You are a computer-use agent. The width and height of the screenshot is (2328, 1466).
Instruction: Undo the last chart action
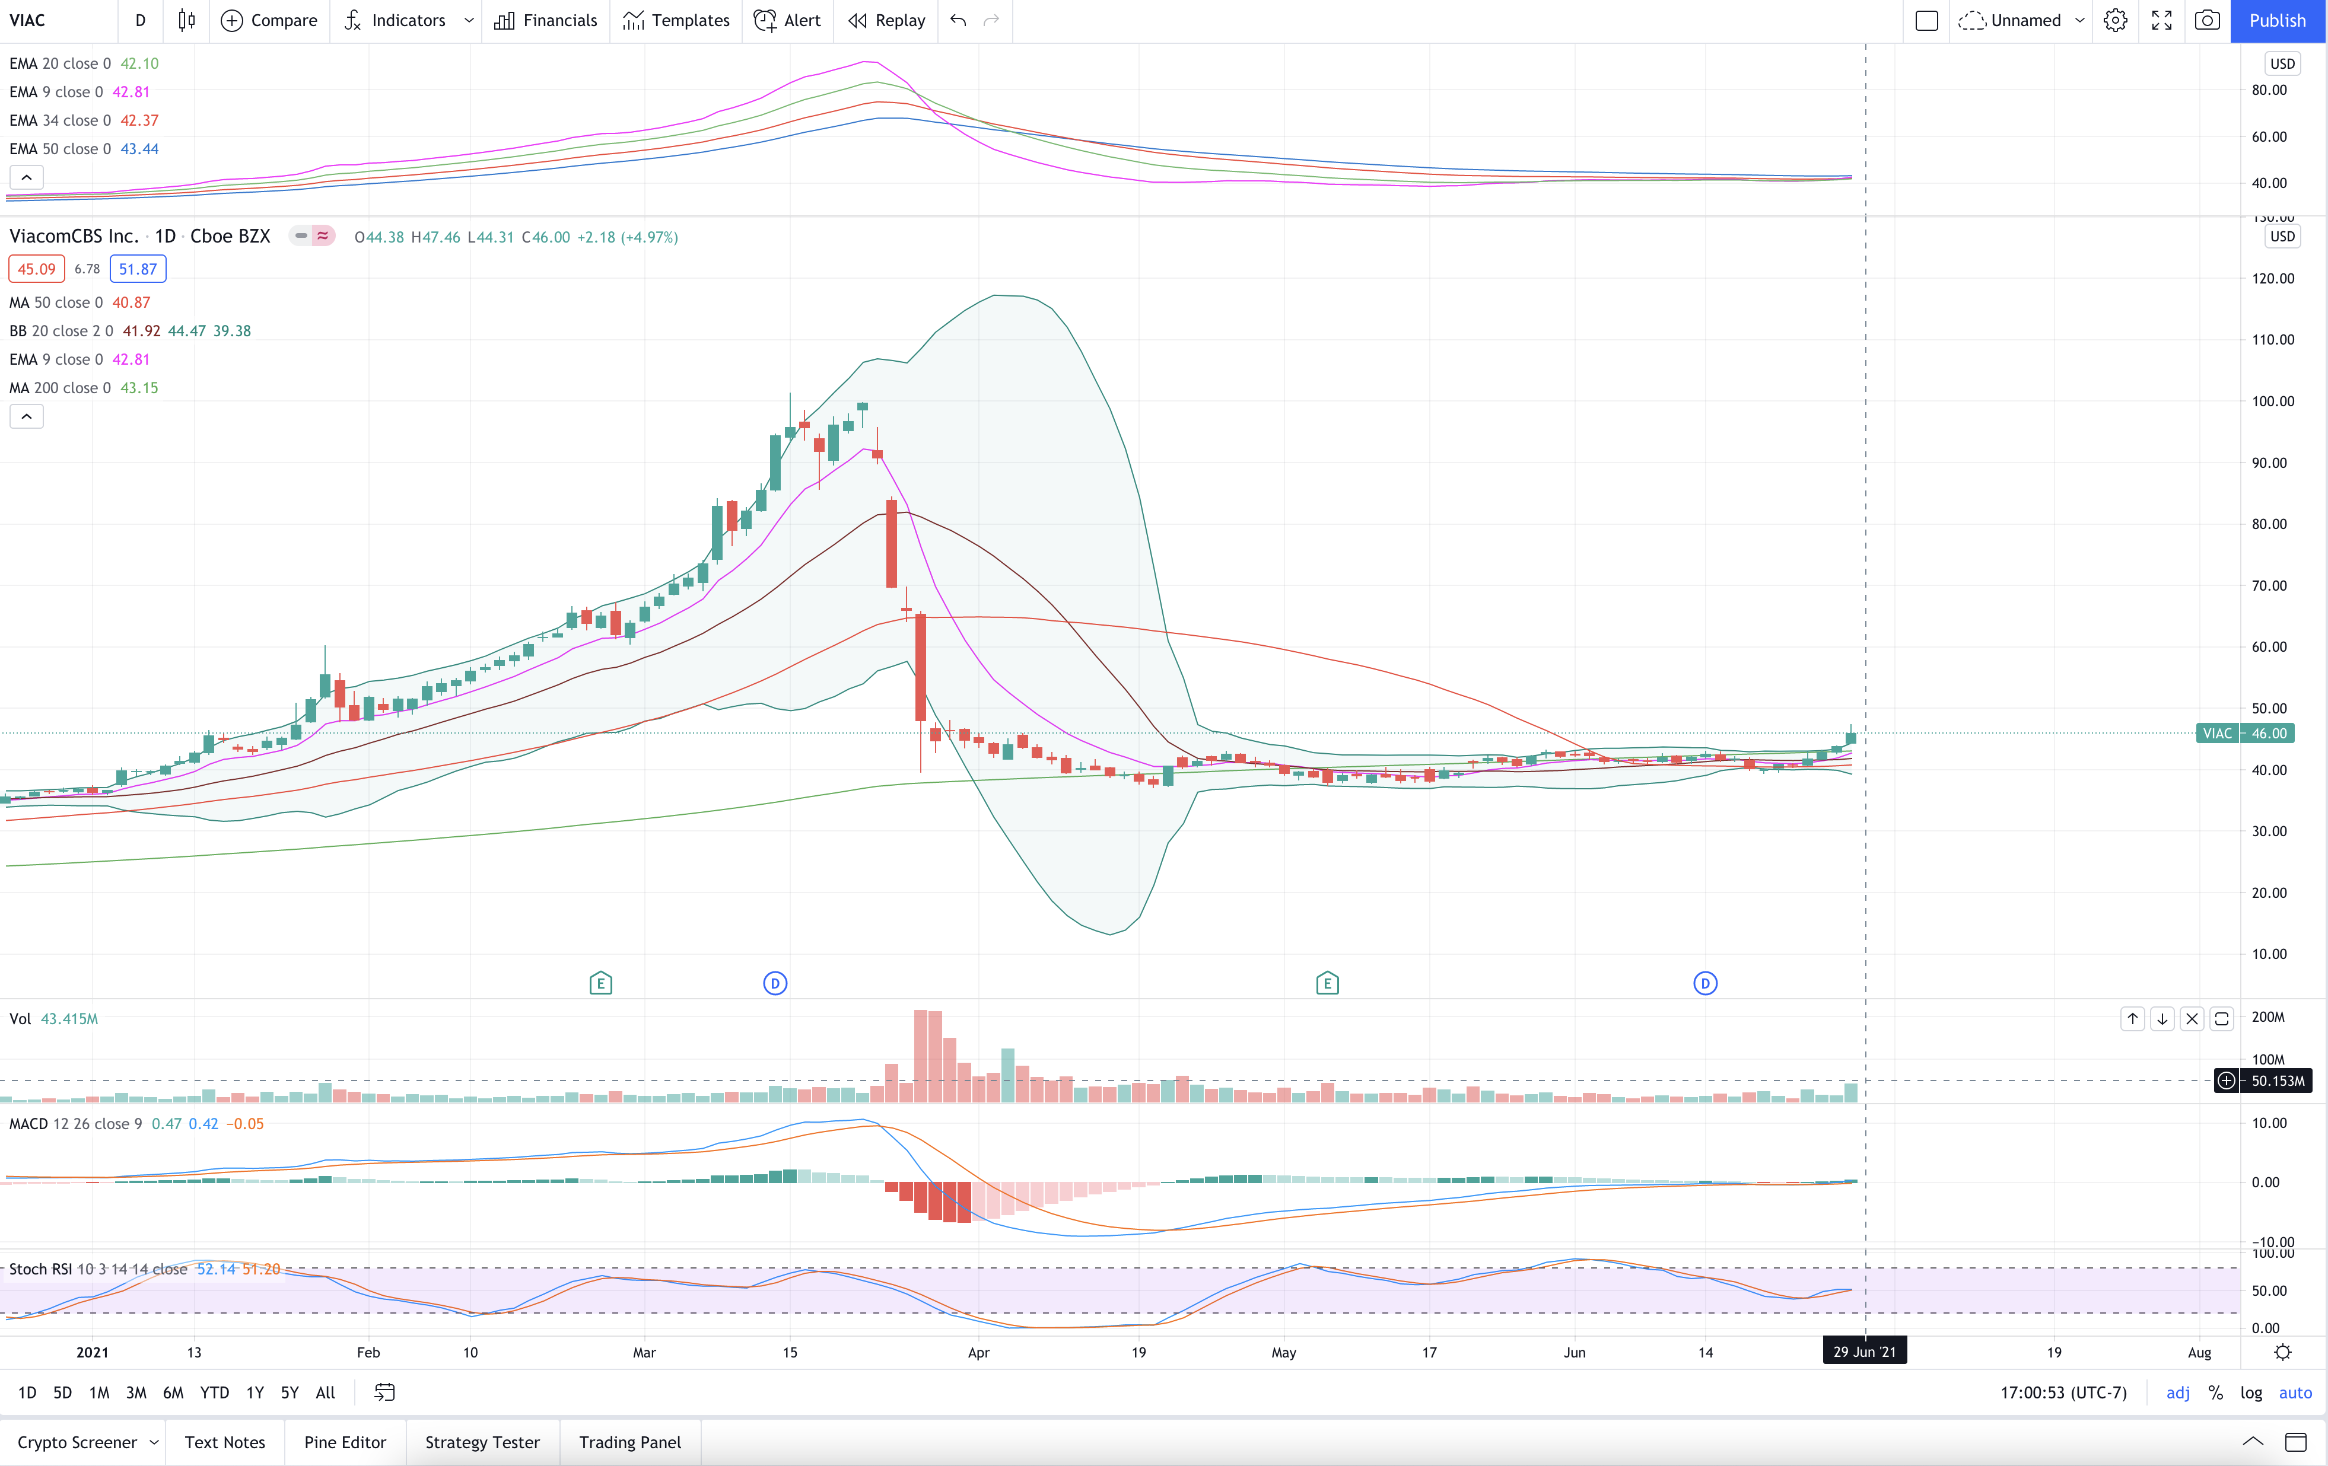pos(958,20)
